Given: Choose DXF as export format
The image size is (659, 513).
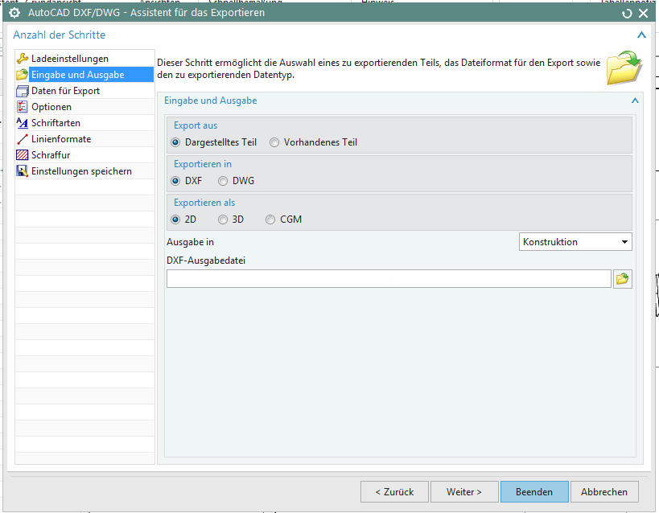Looking at the screenshot, I should coord(175,181).
